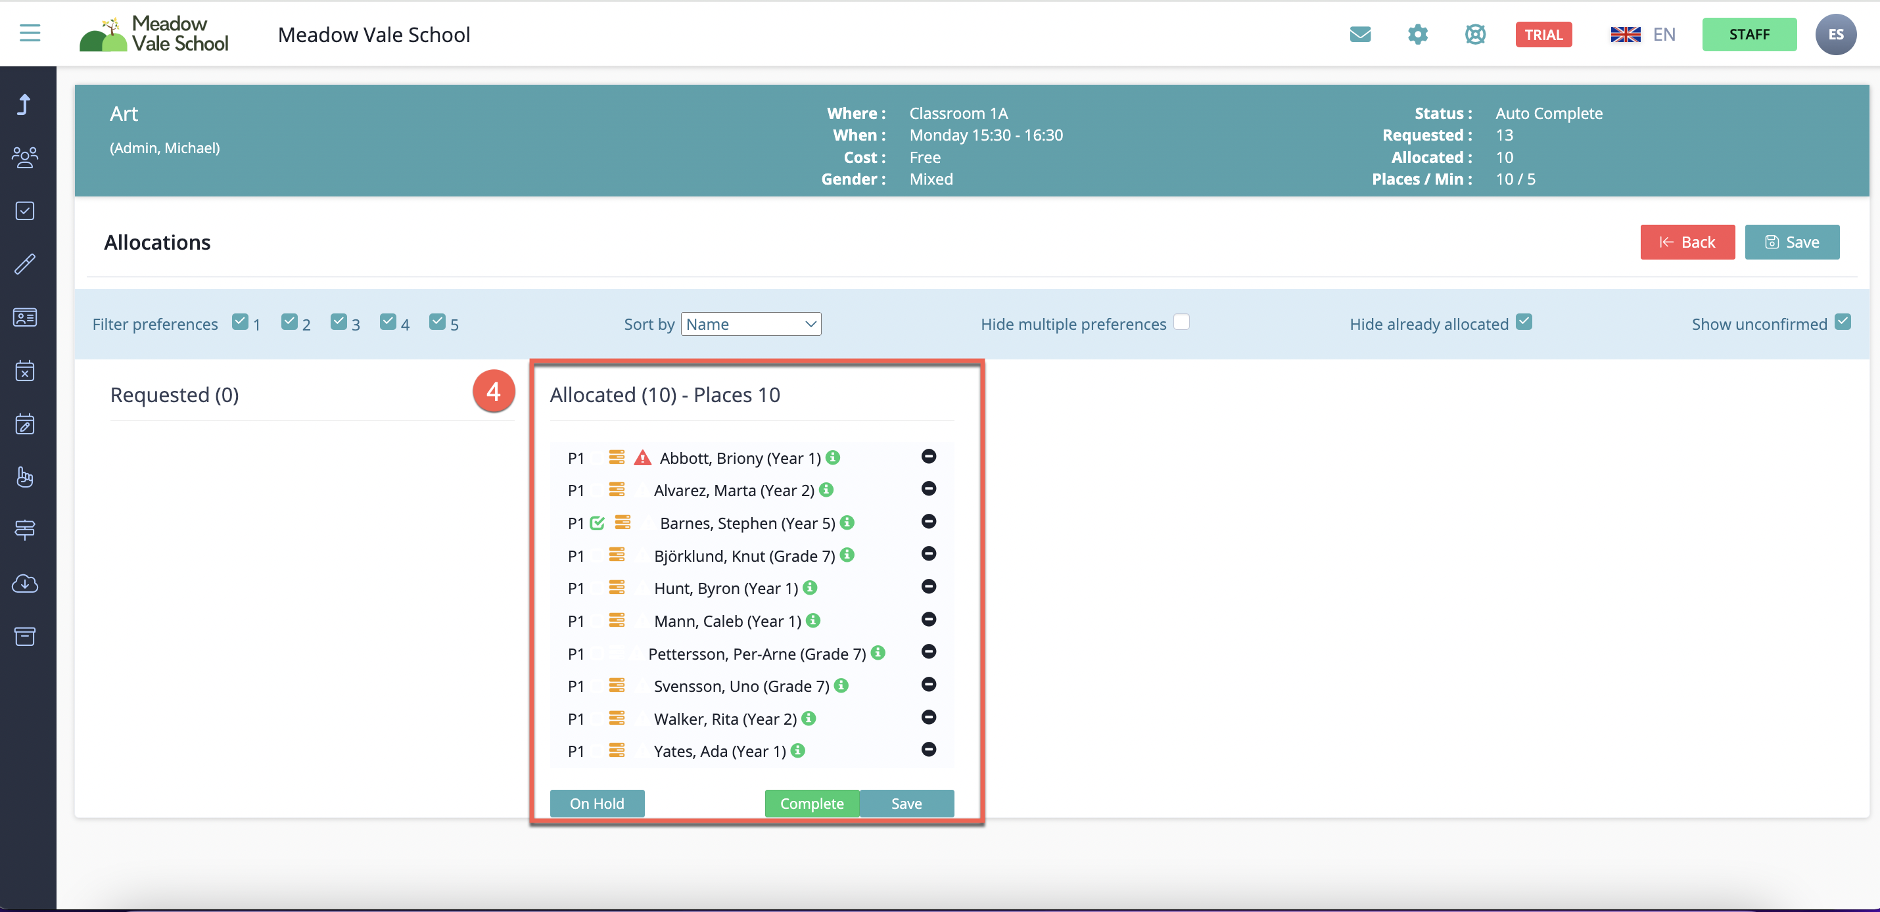Remove Walker, Rita from allocated list
Viewport: 1880px width, 912px height.
(x=928, y=718)
